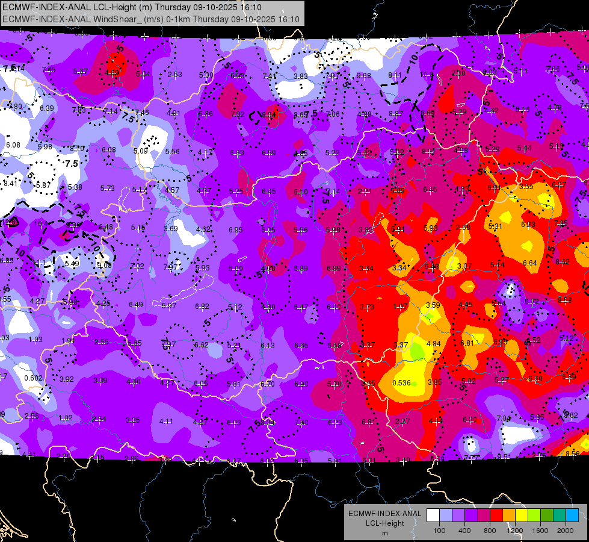The height and width of the screenshot is (542, 589).
Task: Click the wind shear value 8.24
Action: 268,423
